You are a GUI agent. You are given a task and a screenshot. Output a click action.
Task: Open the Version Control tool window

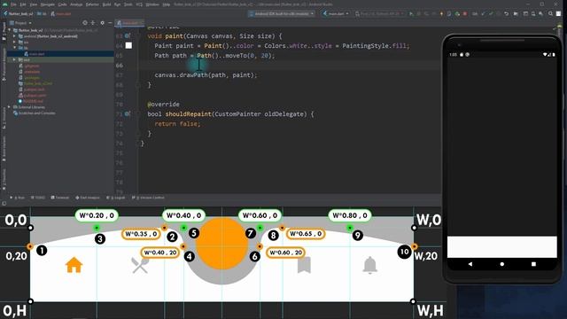[148, 198]
